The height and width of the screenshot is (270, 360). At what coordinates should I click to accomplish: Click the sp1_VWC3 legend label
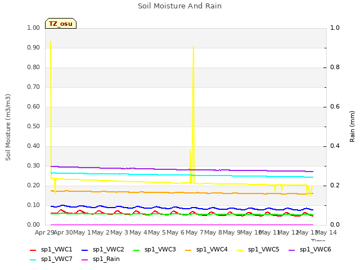pos(160,250)
